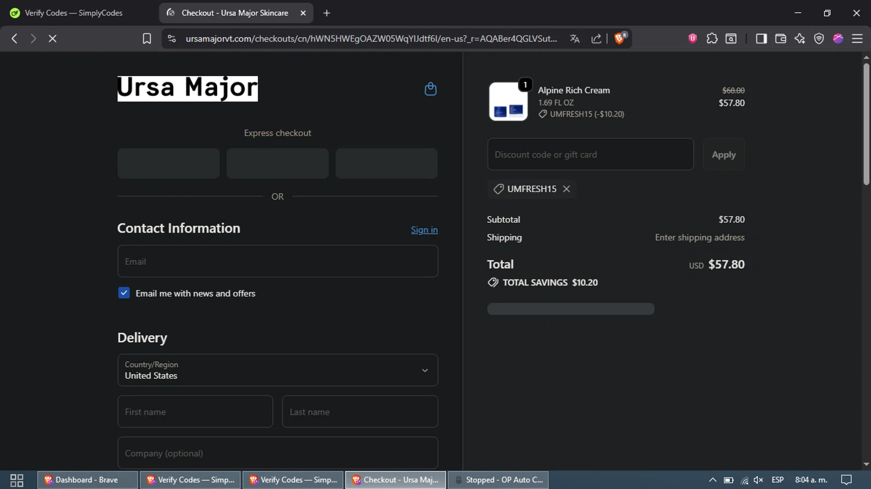871x489 pixels.
Task: Open the Bitwarden shield extension icon
Action: (x=693, y=38)
